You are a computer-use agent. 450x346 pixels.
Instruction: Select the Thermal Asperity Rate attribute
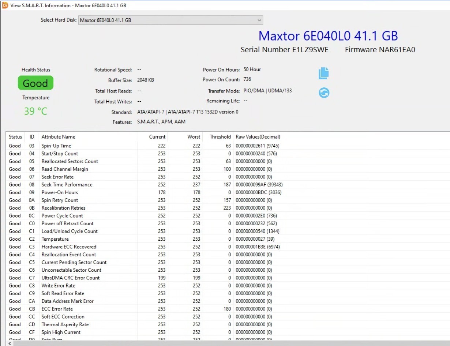tap(228, 324)
